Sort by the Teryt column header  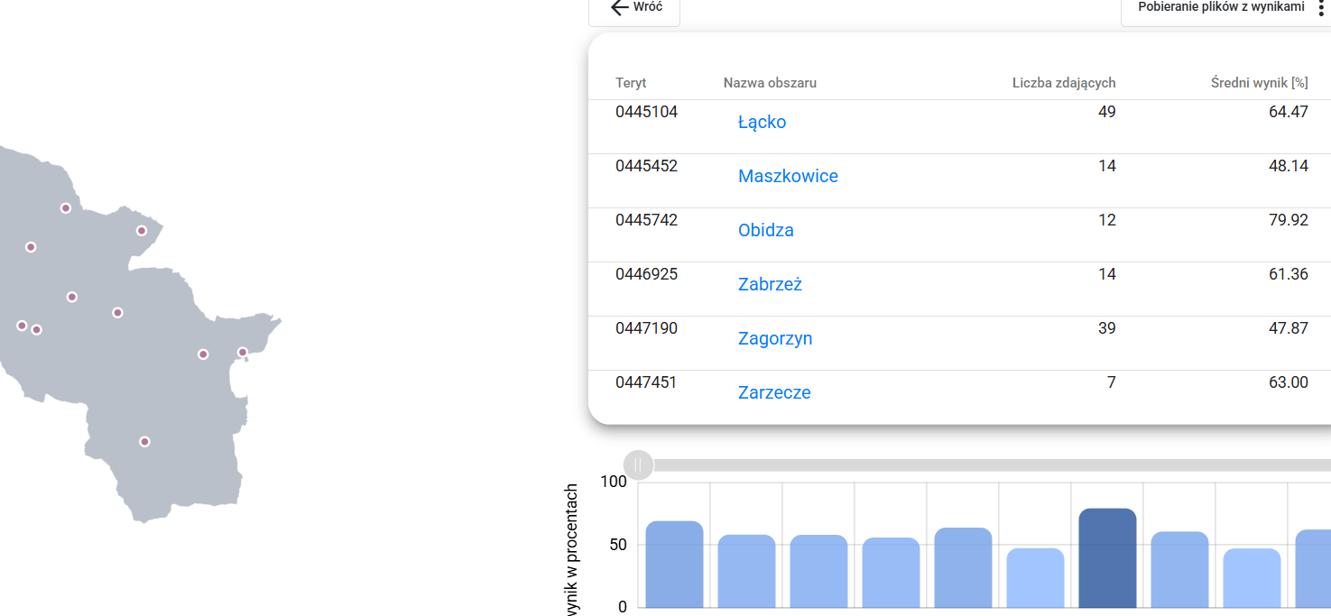point(631,83)
